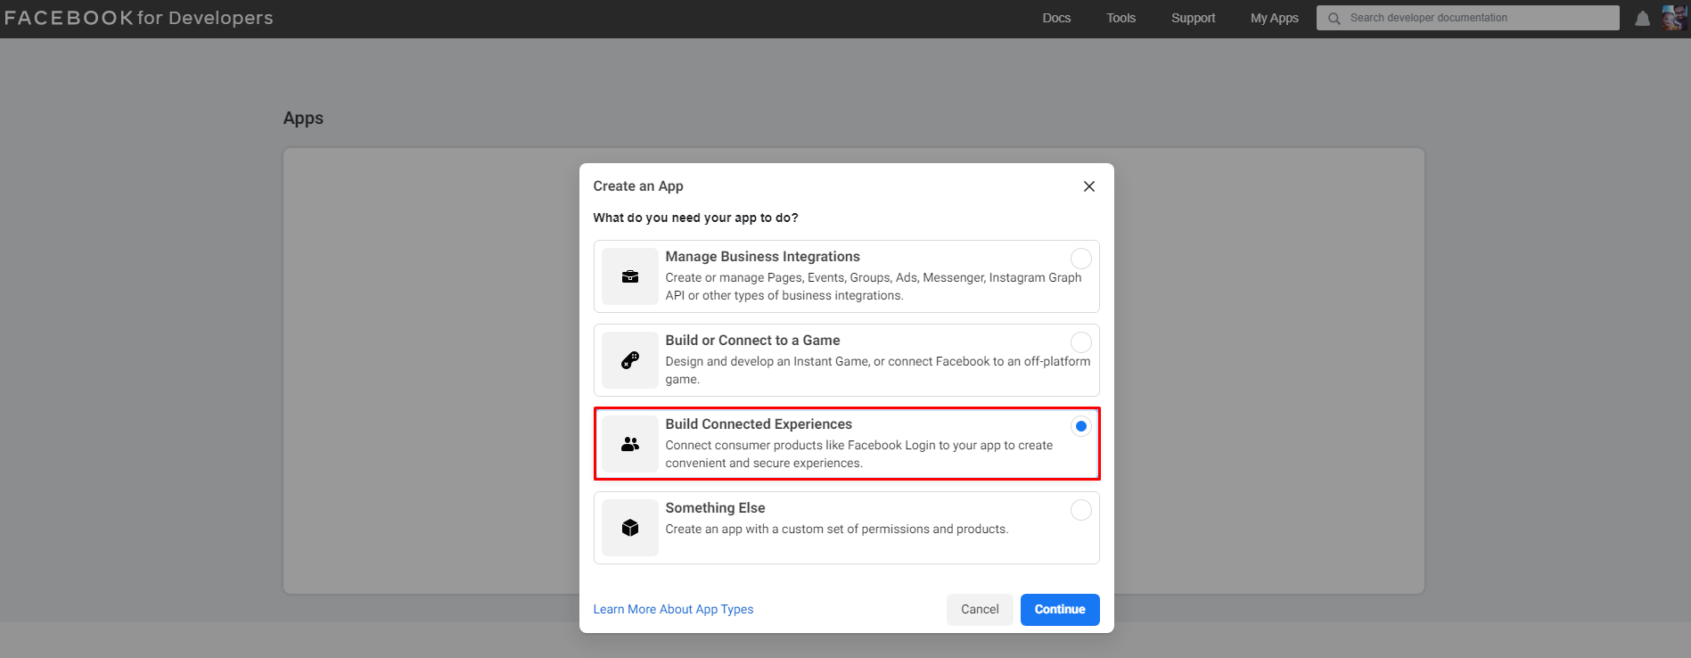Select Something Else radio button
The width and height of the screenshot is (1691, 658).
(1080, 510)
